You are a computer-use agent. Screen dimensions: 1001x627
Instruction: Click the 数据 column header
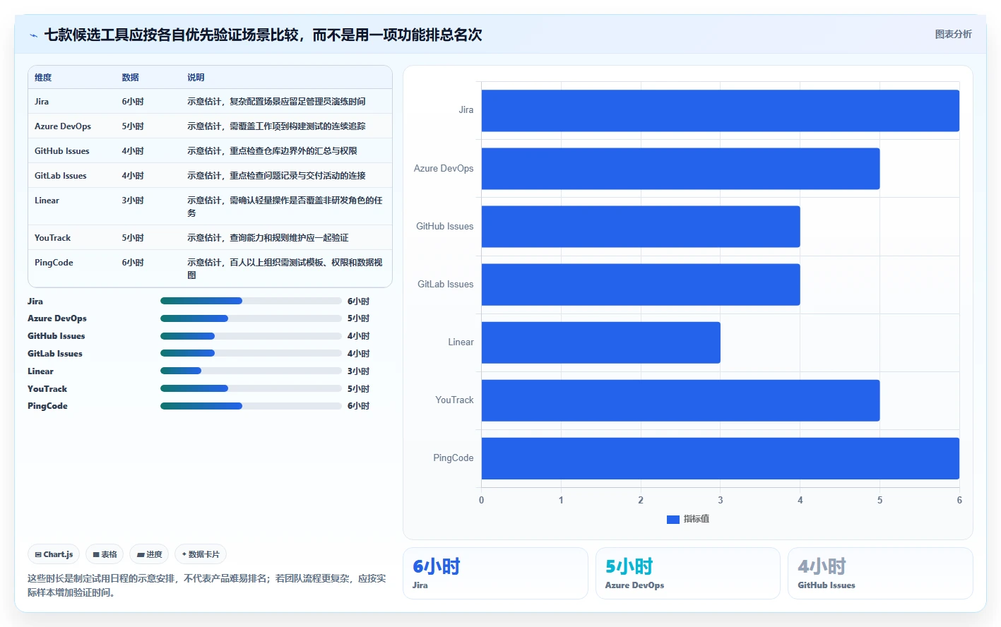tap(130, 78)
